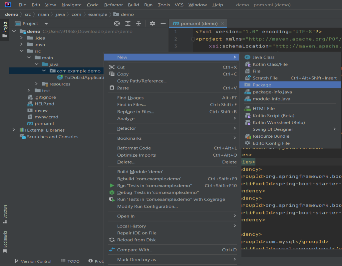Viewport: 342px width, 266px height.
Task: Expand the Open In submenu
Action: click(x=172, y=216)
